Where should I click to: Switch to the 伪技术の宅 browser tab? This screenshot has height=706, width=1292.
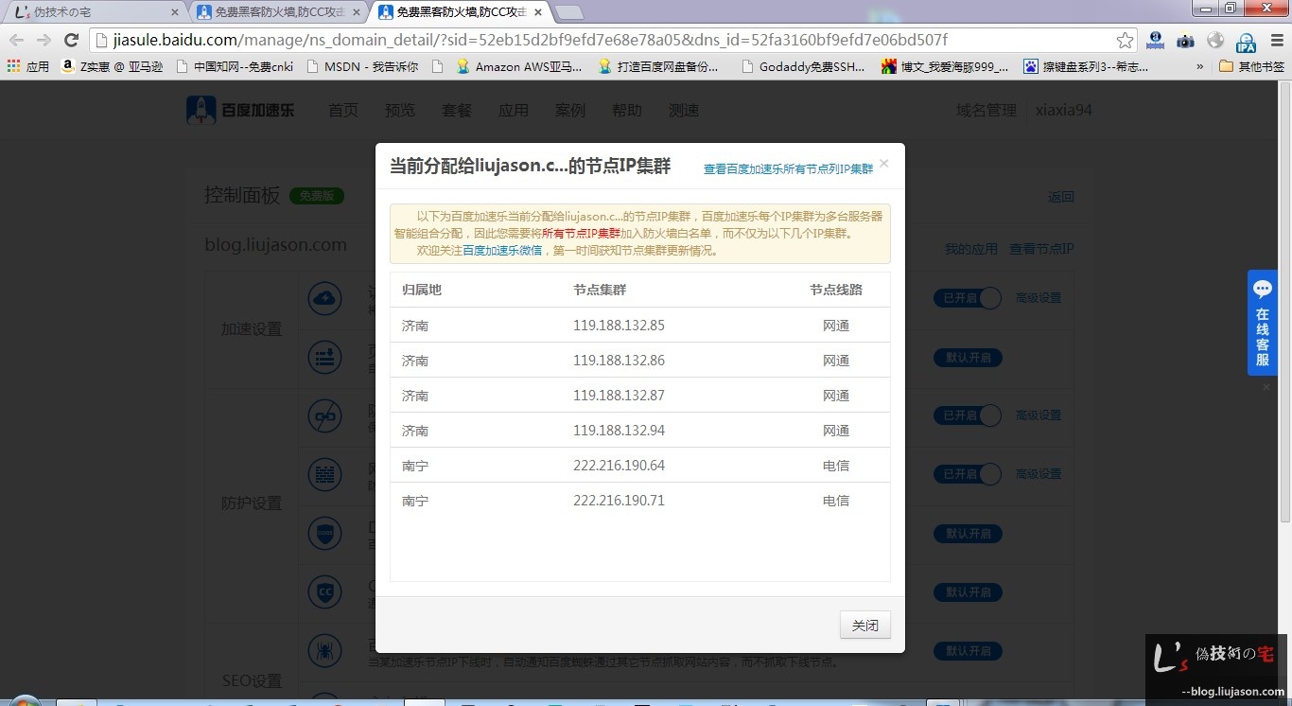coord(93,12)
